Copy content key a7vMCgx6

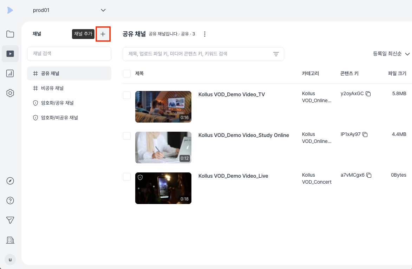pos(369,175)
